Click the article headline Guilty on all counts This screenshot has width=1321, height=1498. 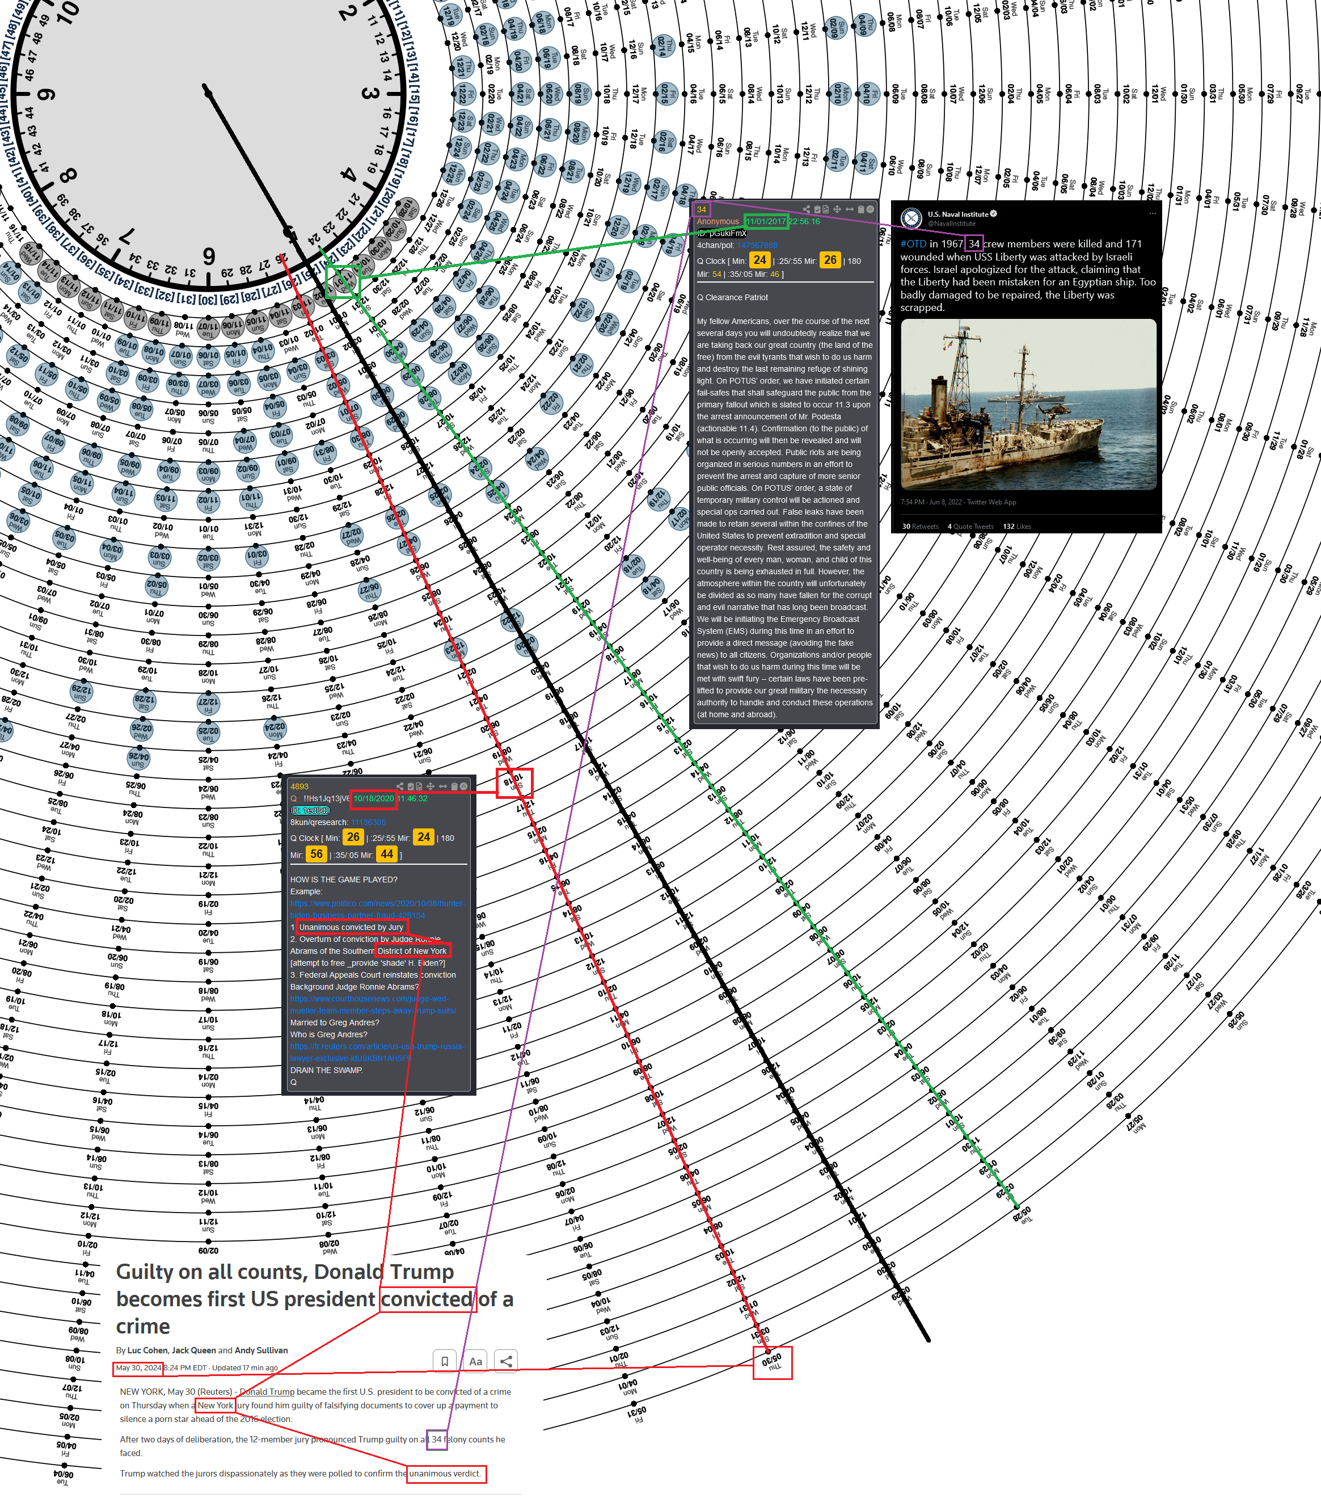315,1299
